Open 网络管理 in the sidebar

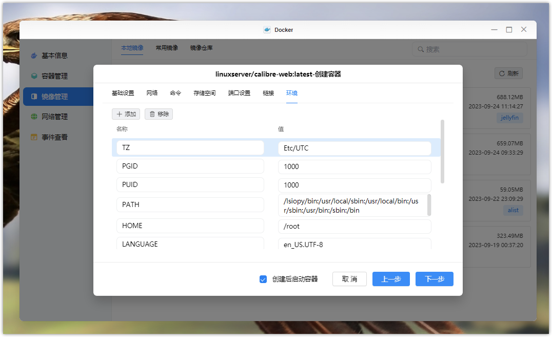tap(54, 117)
